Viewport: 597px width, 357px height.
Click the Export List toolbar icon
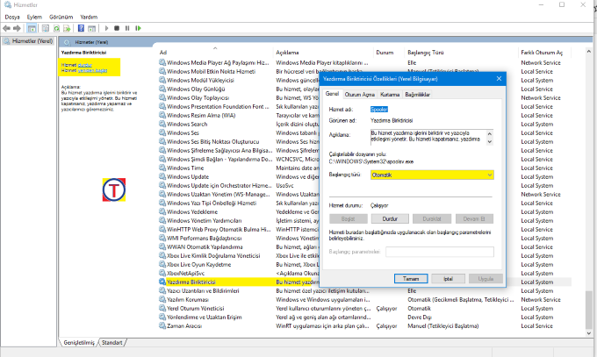coord(68,28)
